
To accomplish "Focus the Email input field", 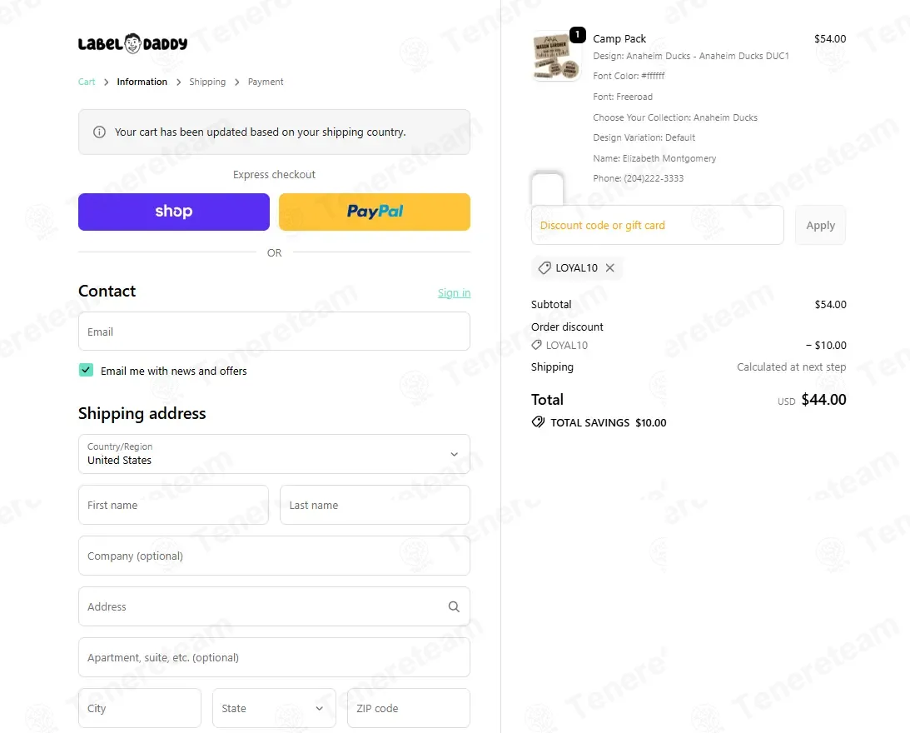I will tap(274, 332).
